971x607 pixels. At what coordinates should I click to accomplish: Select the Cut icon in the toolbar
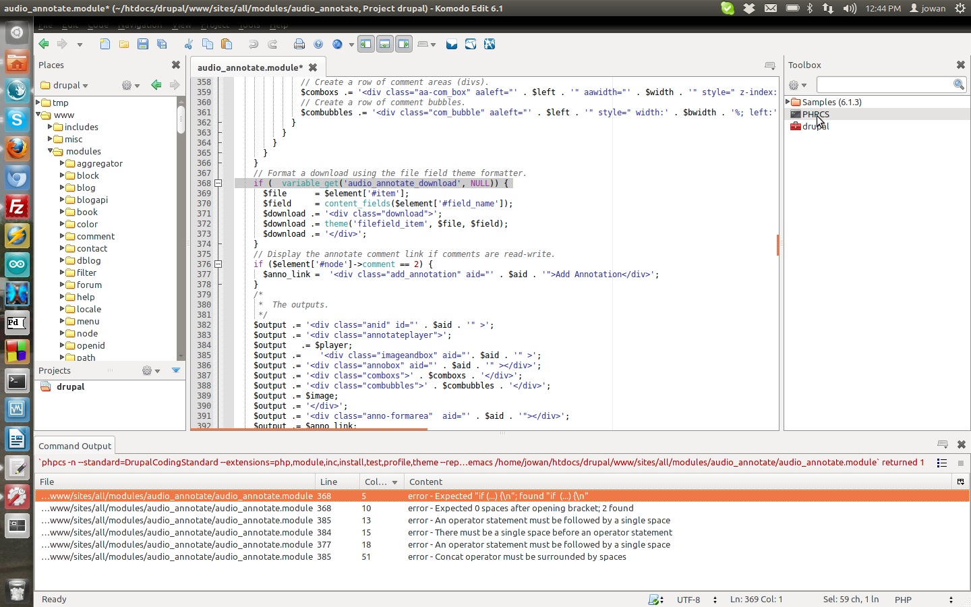[x=189, y=44]
